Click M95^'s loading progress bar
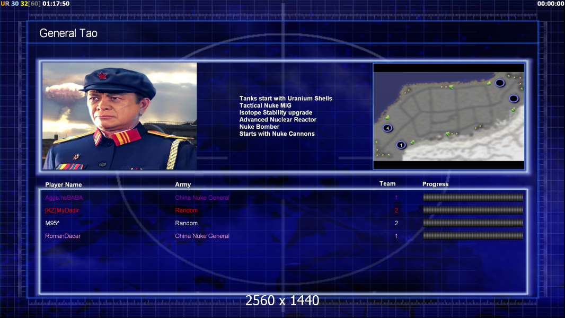 [x=473, y=223]
